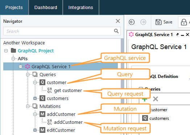Viewport: 190px width, 135px height.
Task: Click the pink GraphQL icon in the tree
Action: coord(28,66)
